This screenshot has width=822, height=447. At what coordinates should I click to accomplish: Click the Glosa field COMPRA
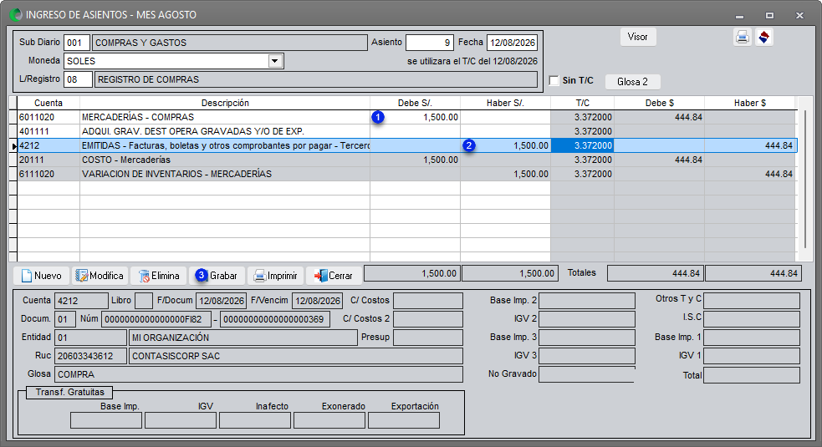click(x=258, y=374)
